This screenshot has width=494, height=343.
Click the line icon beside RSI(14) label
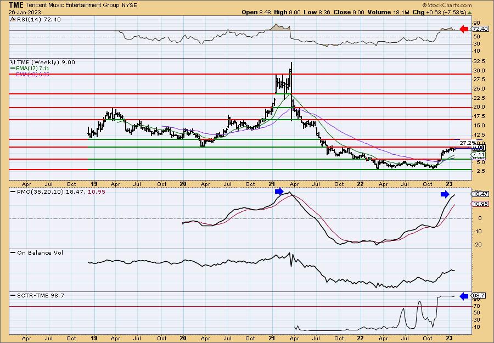[x=13, y=19]
